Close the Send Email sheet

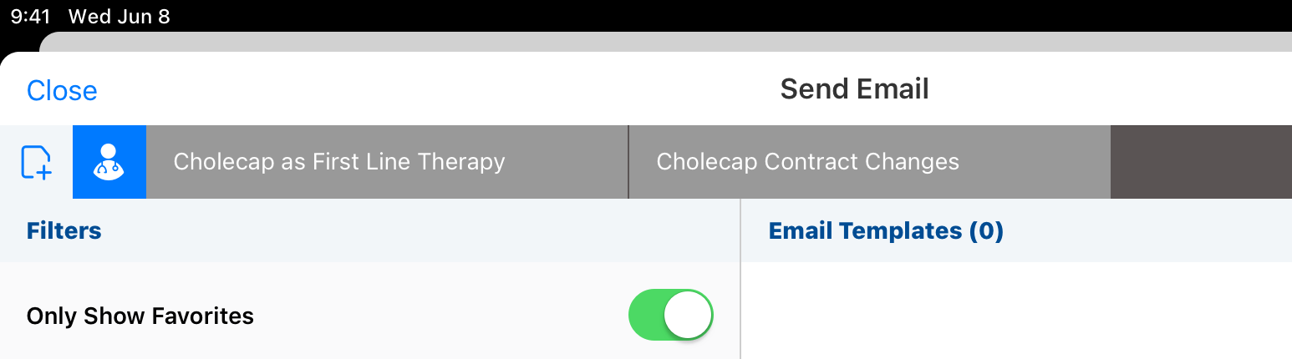[x=62, y=90]
